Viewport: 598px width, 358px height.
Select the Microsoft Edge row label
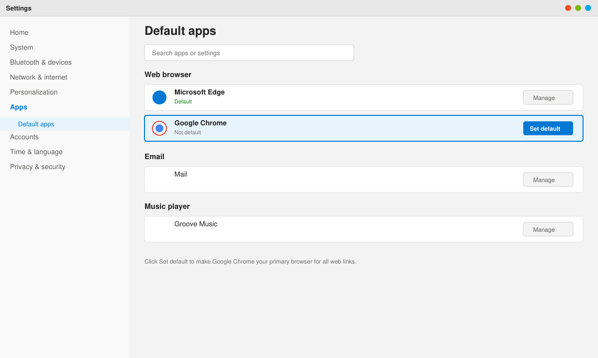(x=199, y=92)
